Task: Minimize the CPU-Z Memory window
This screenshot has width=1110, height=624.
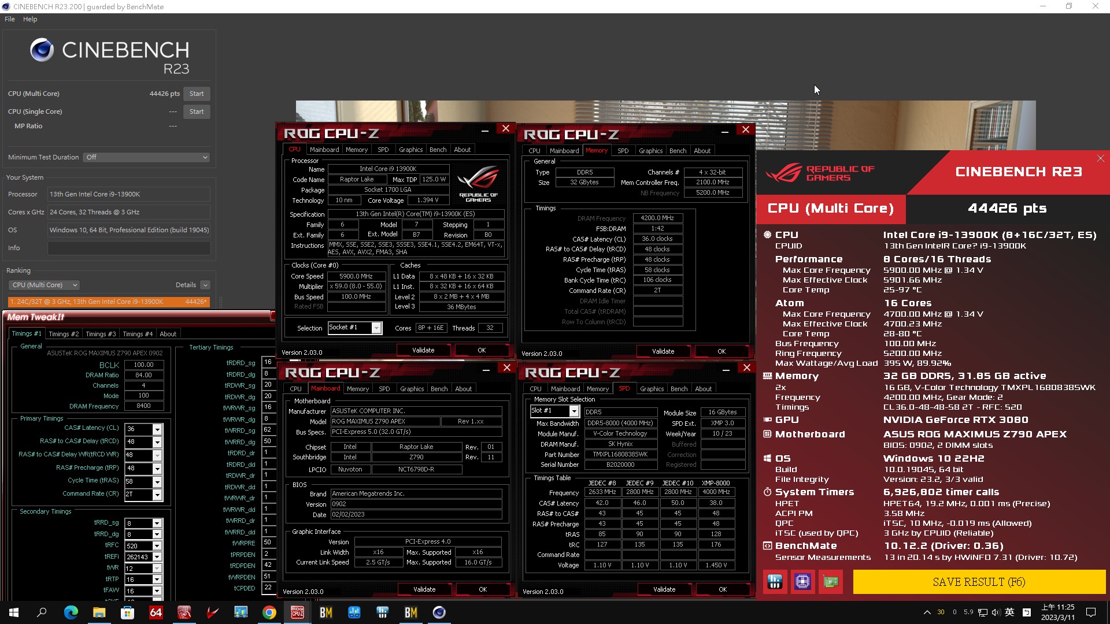Action: [x=724, y=133]
